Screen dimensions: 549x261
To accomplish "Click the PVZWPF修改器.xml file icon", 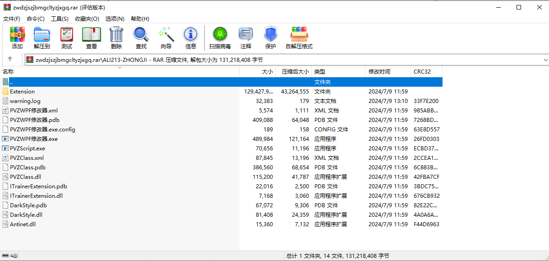I will coord(5,111).
